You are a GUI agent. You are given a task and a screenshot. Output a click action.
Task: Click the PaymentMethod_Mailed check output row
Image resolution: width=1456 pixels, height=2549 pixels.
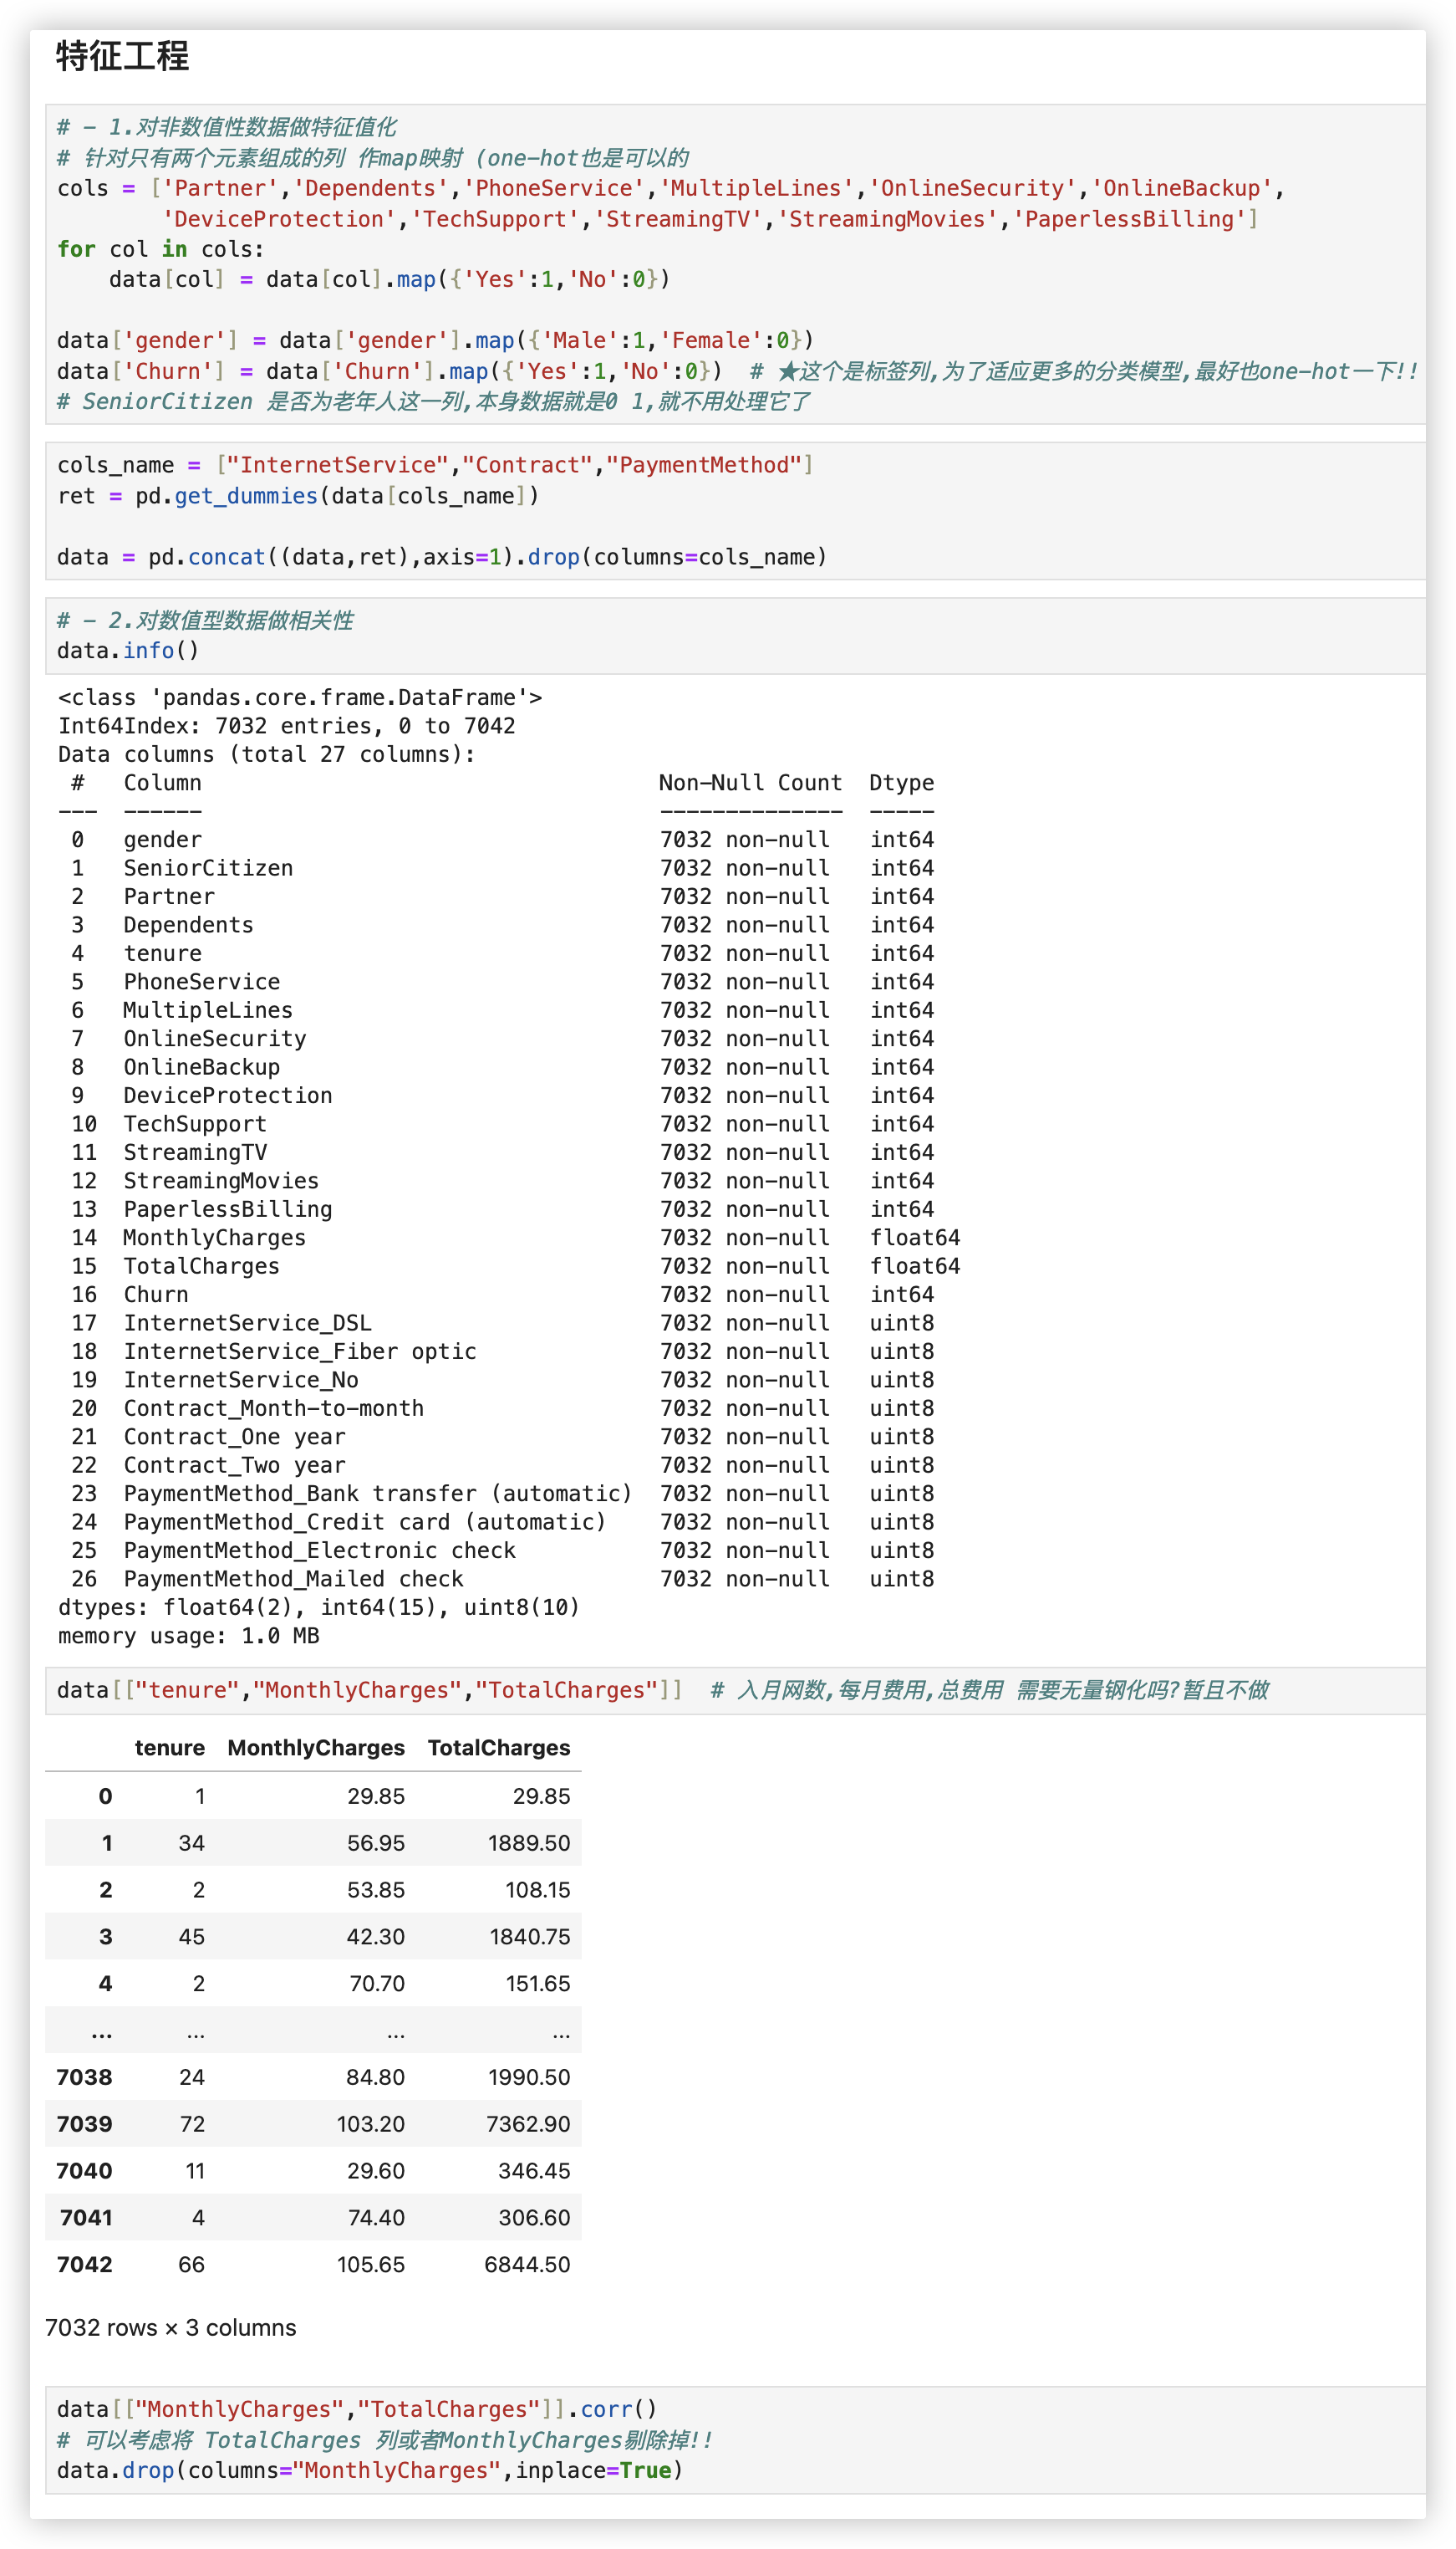pyautogui.click(x=293, y=1579)
